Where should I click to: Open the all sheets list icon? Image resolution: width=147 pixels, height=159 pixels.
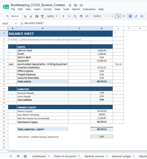(18, 156)
